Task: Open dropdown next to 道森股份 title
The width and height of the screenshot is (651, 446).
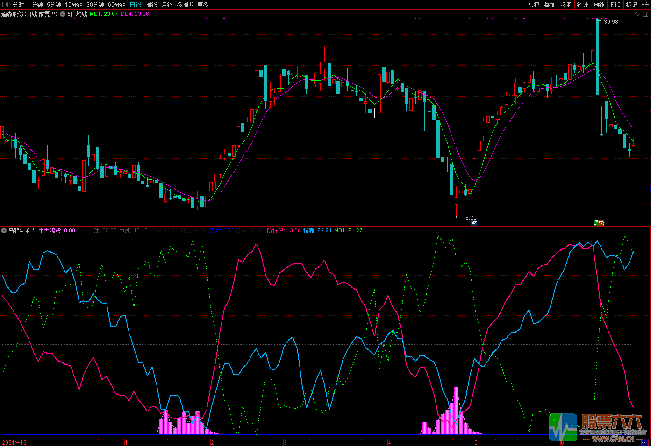Action: [x=63, y=14]
